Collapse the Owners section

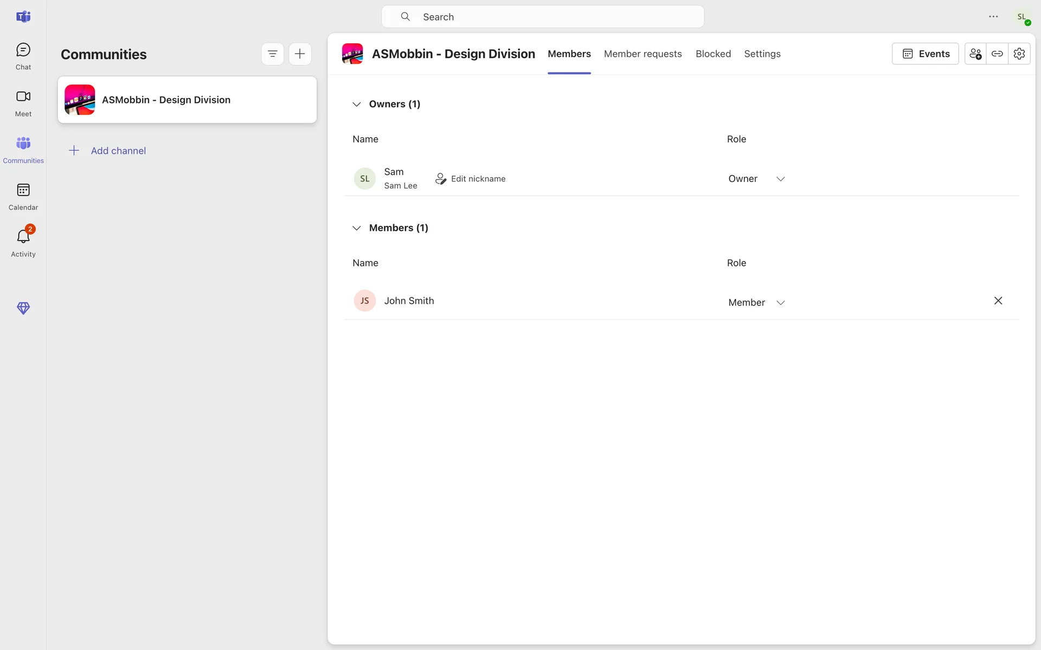[x=356, y=104]
